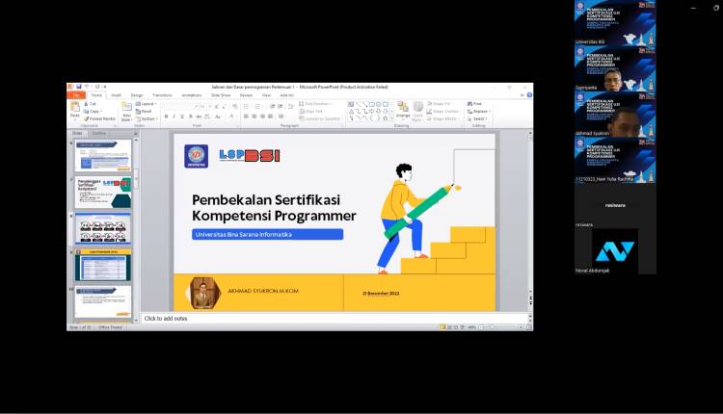Image resolution: width=723 pixels, height=414 pixels.
Task: Open the Replace dropdown
Action: tap(478, 112)
